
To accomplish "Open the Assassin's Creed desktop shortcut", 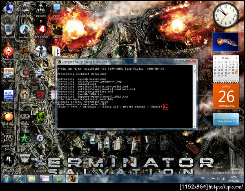I will click(24, 10).
